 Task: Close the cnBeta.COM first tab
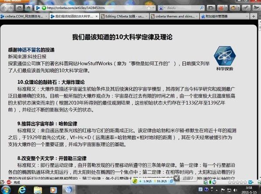[46, 17]
